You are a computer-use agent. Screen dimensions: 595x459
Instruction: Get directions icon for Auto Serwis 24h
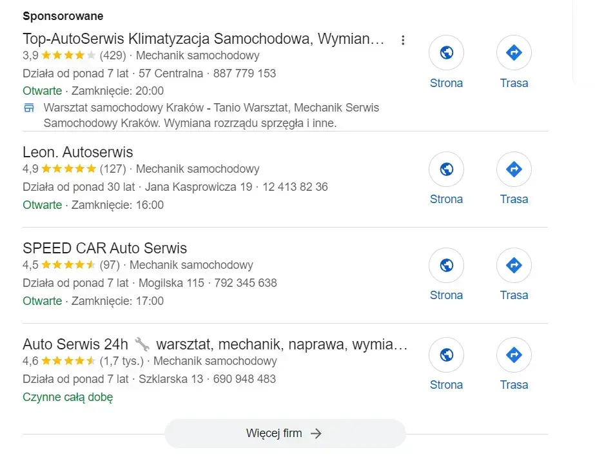point(514,355)
